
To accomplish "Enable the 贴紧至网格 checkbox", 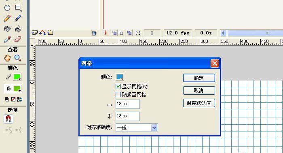I will [x=118, y=94].
